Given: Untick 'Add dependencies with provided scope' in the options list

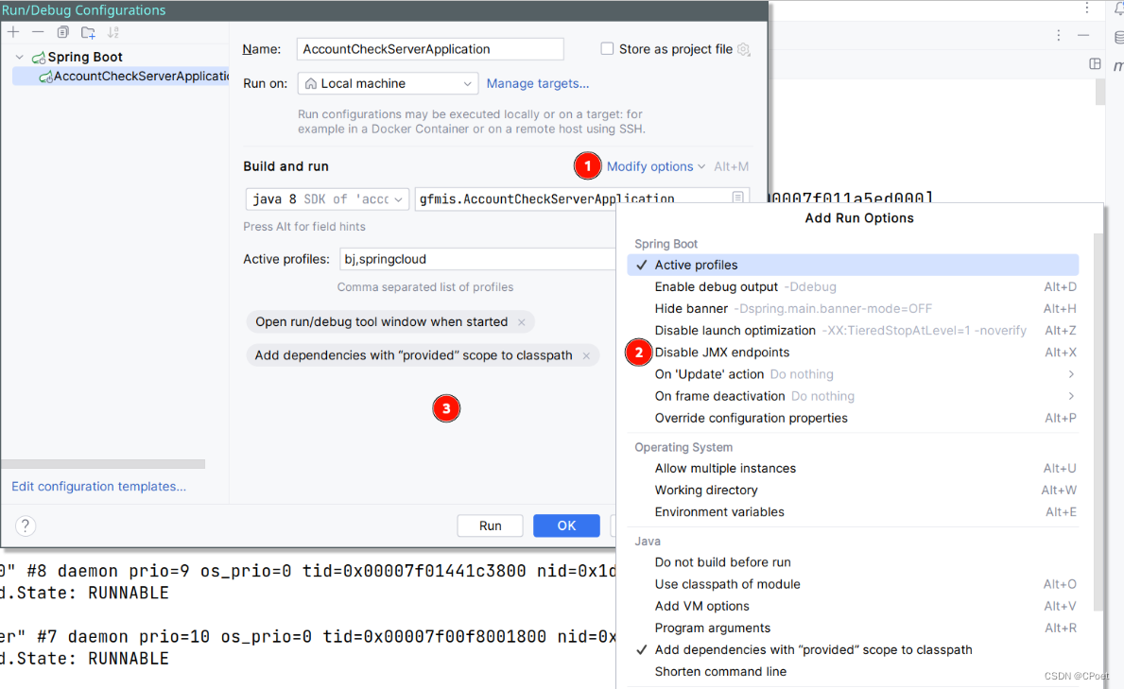Looking at the screenshot, I should tap(853, 649).
